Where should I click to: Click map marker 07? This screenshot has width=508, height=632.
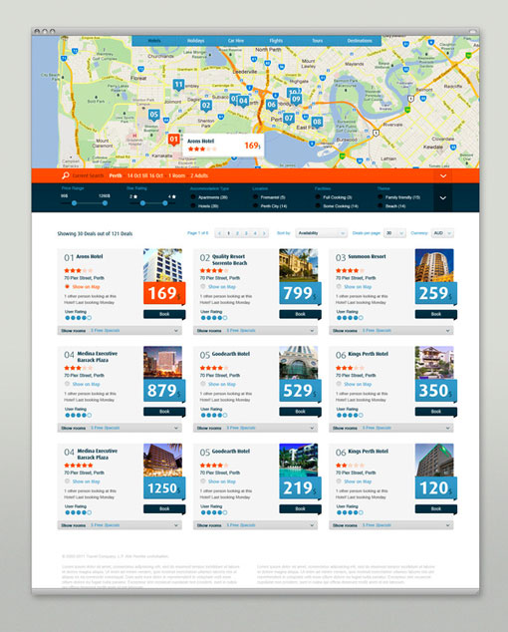[289, 119]
